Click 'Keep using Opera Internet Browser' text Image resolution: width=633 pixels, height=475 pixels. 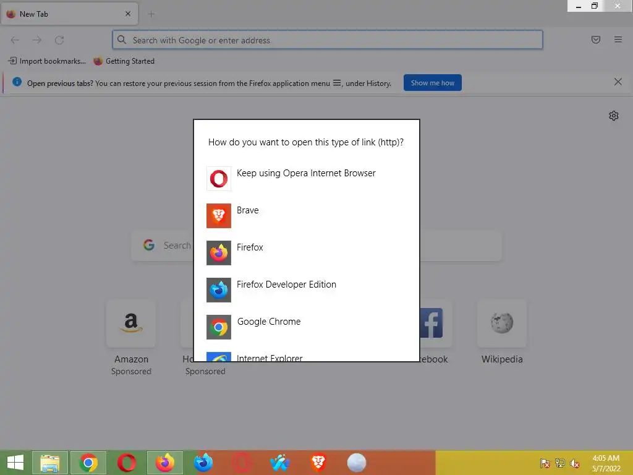coord(306,173)
